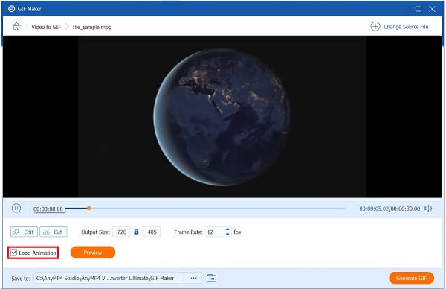Viewport: 446px width, 289px height.
Task: Mute the volume speaker icon
Action: 428,209
